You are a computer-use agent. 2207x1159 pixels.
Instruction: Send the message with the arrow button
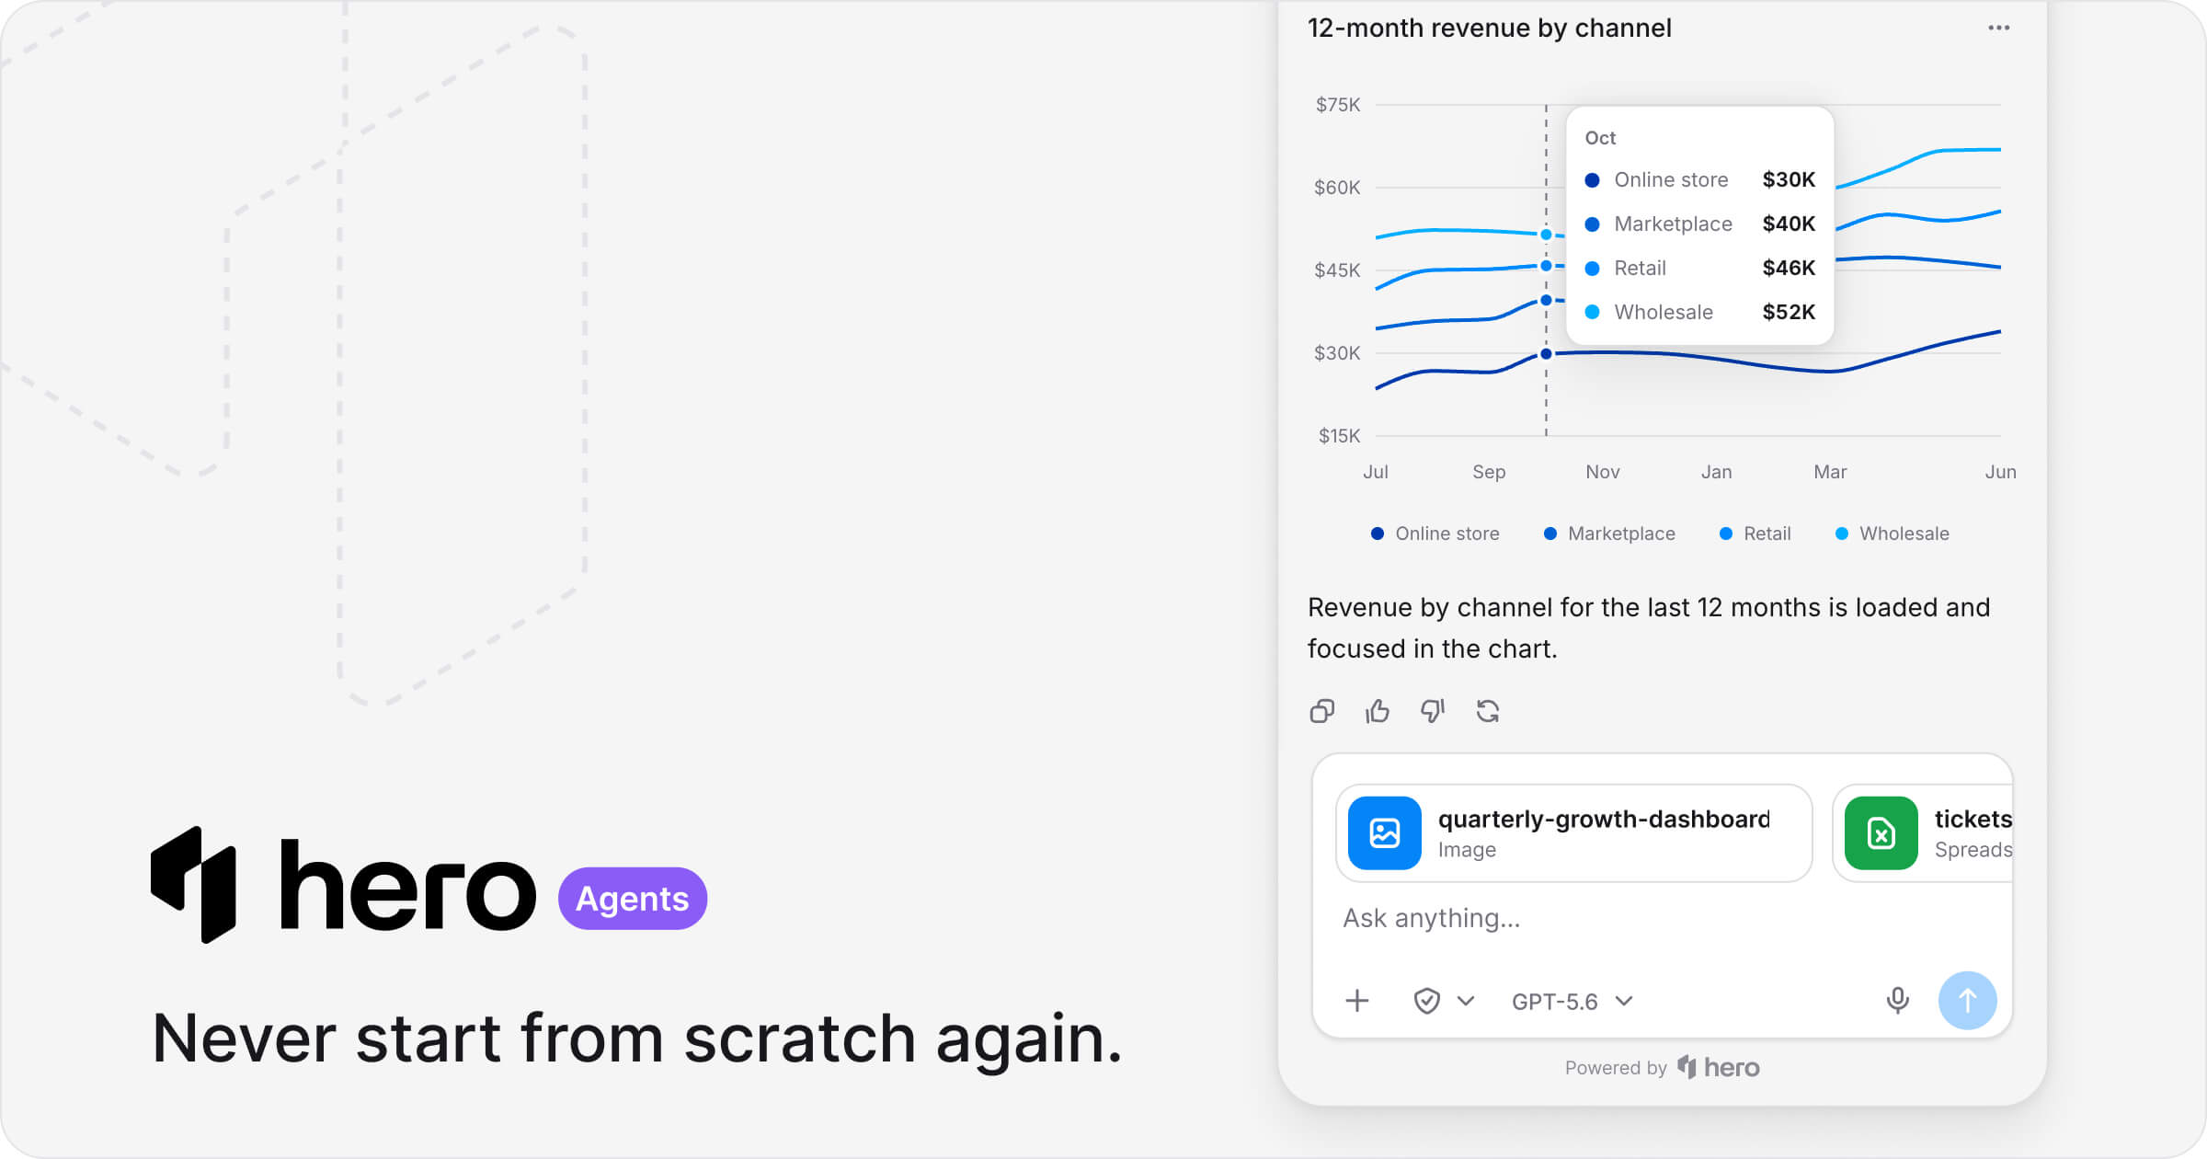[x=1968, y=1001]
